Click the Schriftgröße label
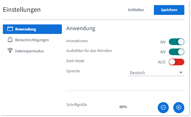The width and height of the screenshot is (191, 117). tap(76, 105)
